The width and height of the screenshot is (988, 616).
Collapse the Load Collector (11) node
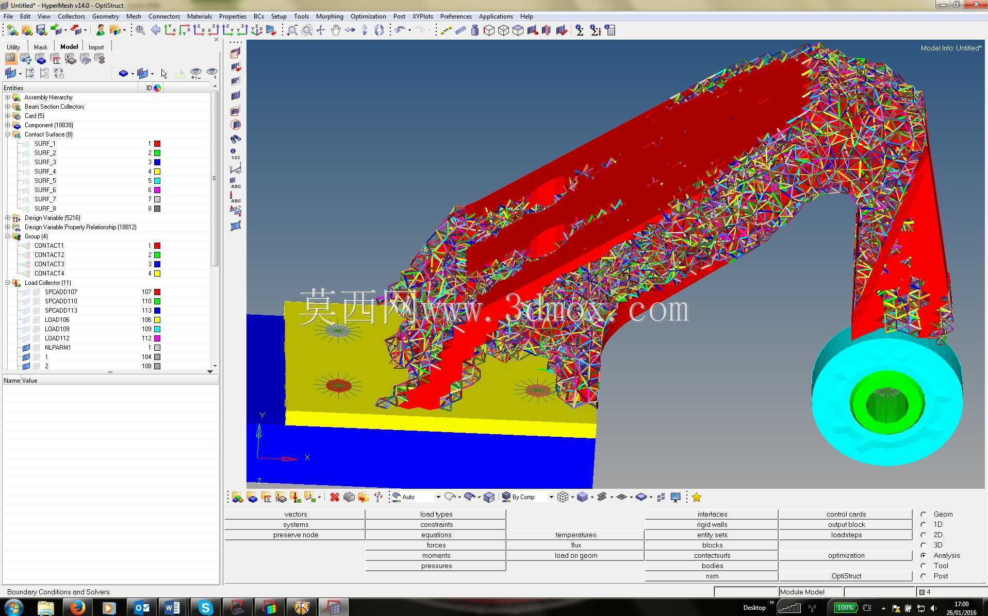point(8,283)
